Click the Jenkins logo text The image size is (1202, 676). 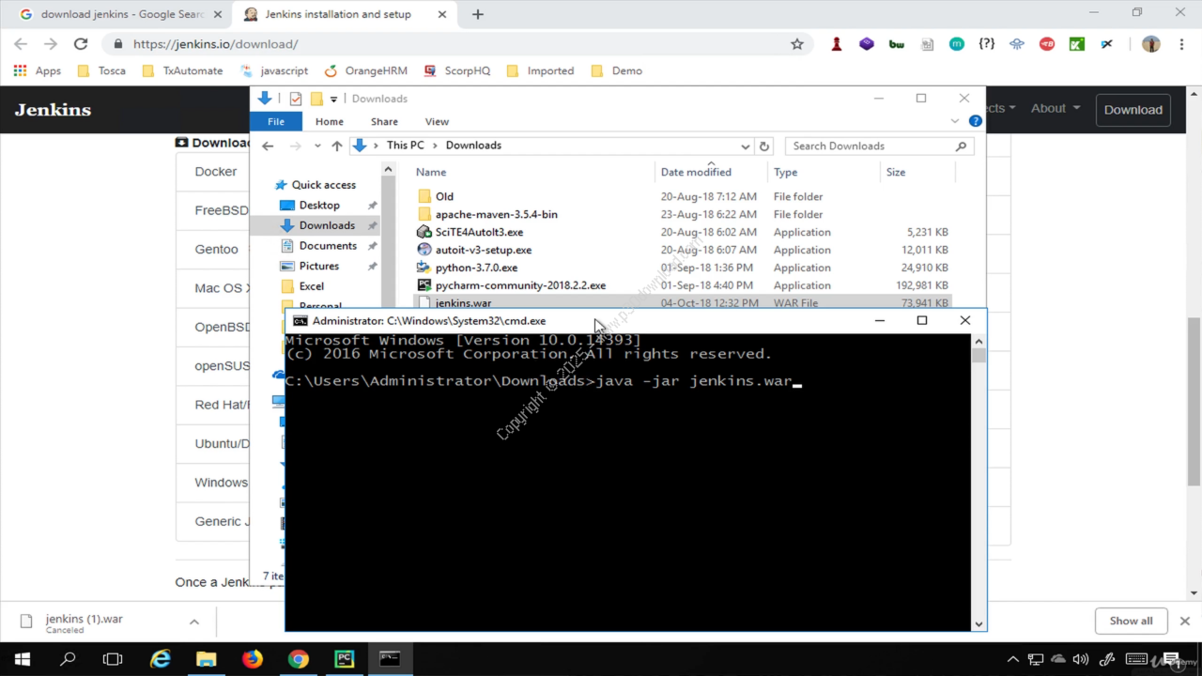tap(53, 110)
